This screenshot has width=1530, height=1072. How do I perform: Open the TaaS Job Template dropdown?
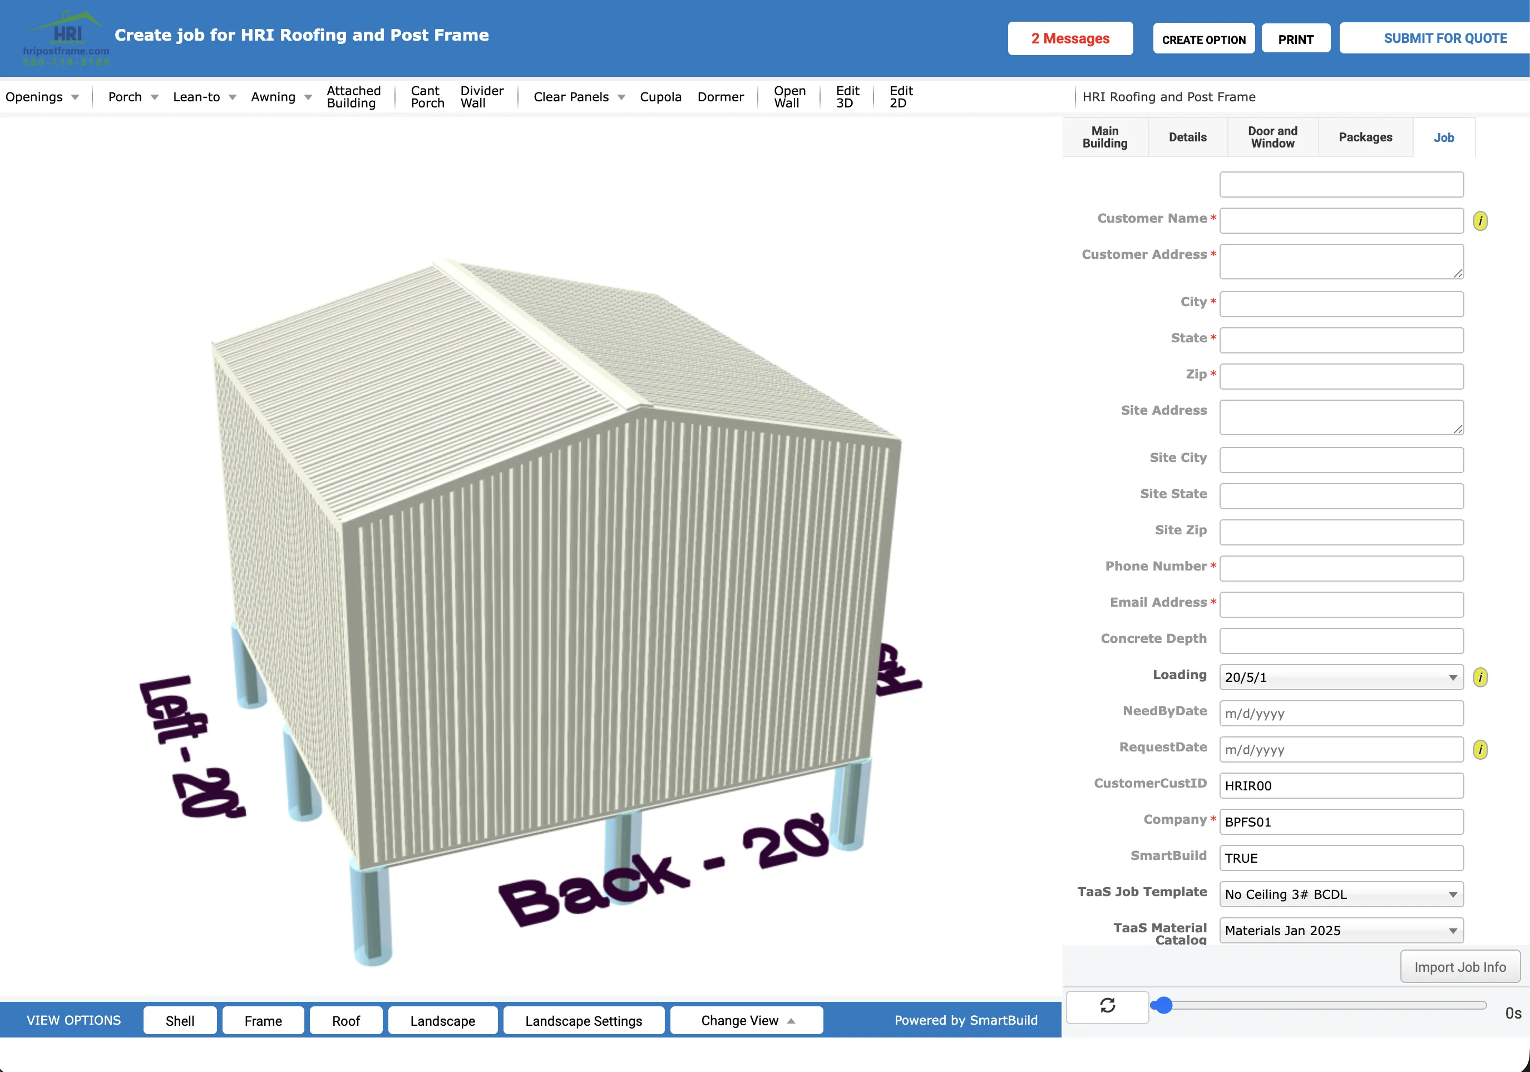click(x=1340, y=894)
